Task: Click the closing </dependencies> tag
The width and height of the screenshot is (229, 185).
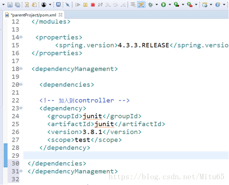Action: [x=57, y=164]
